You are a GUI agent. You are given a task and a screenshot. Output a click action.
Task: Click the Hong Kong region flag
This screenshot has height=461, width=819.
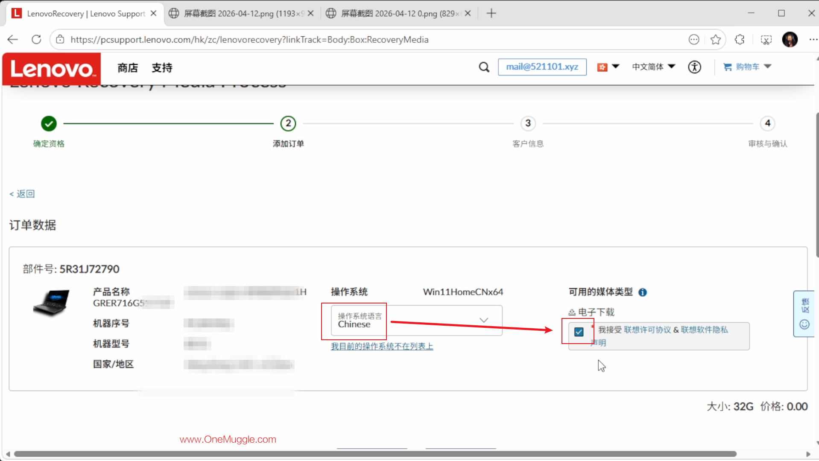602,67
